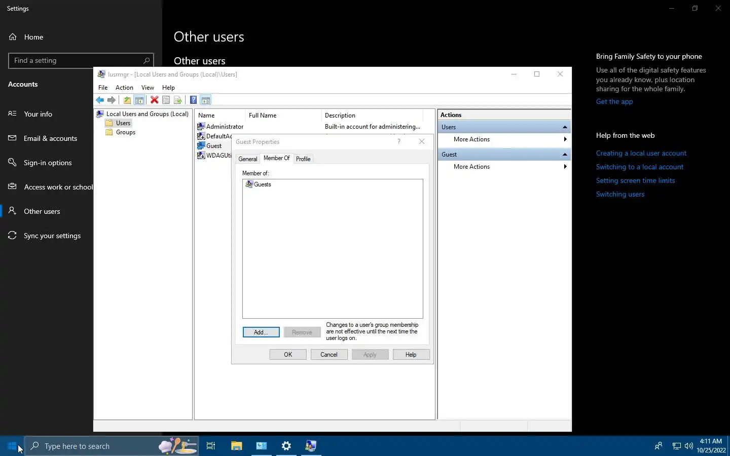
Task: Expand More Actions under Users
Action: pyautogui.click(x=504, y=139)
